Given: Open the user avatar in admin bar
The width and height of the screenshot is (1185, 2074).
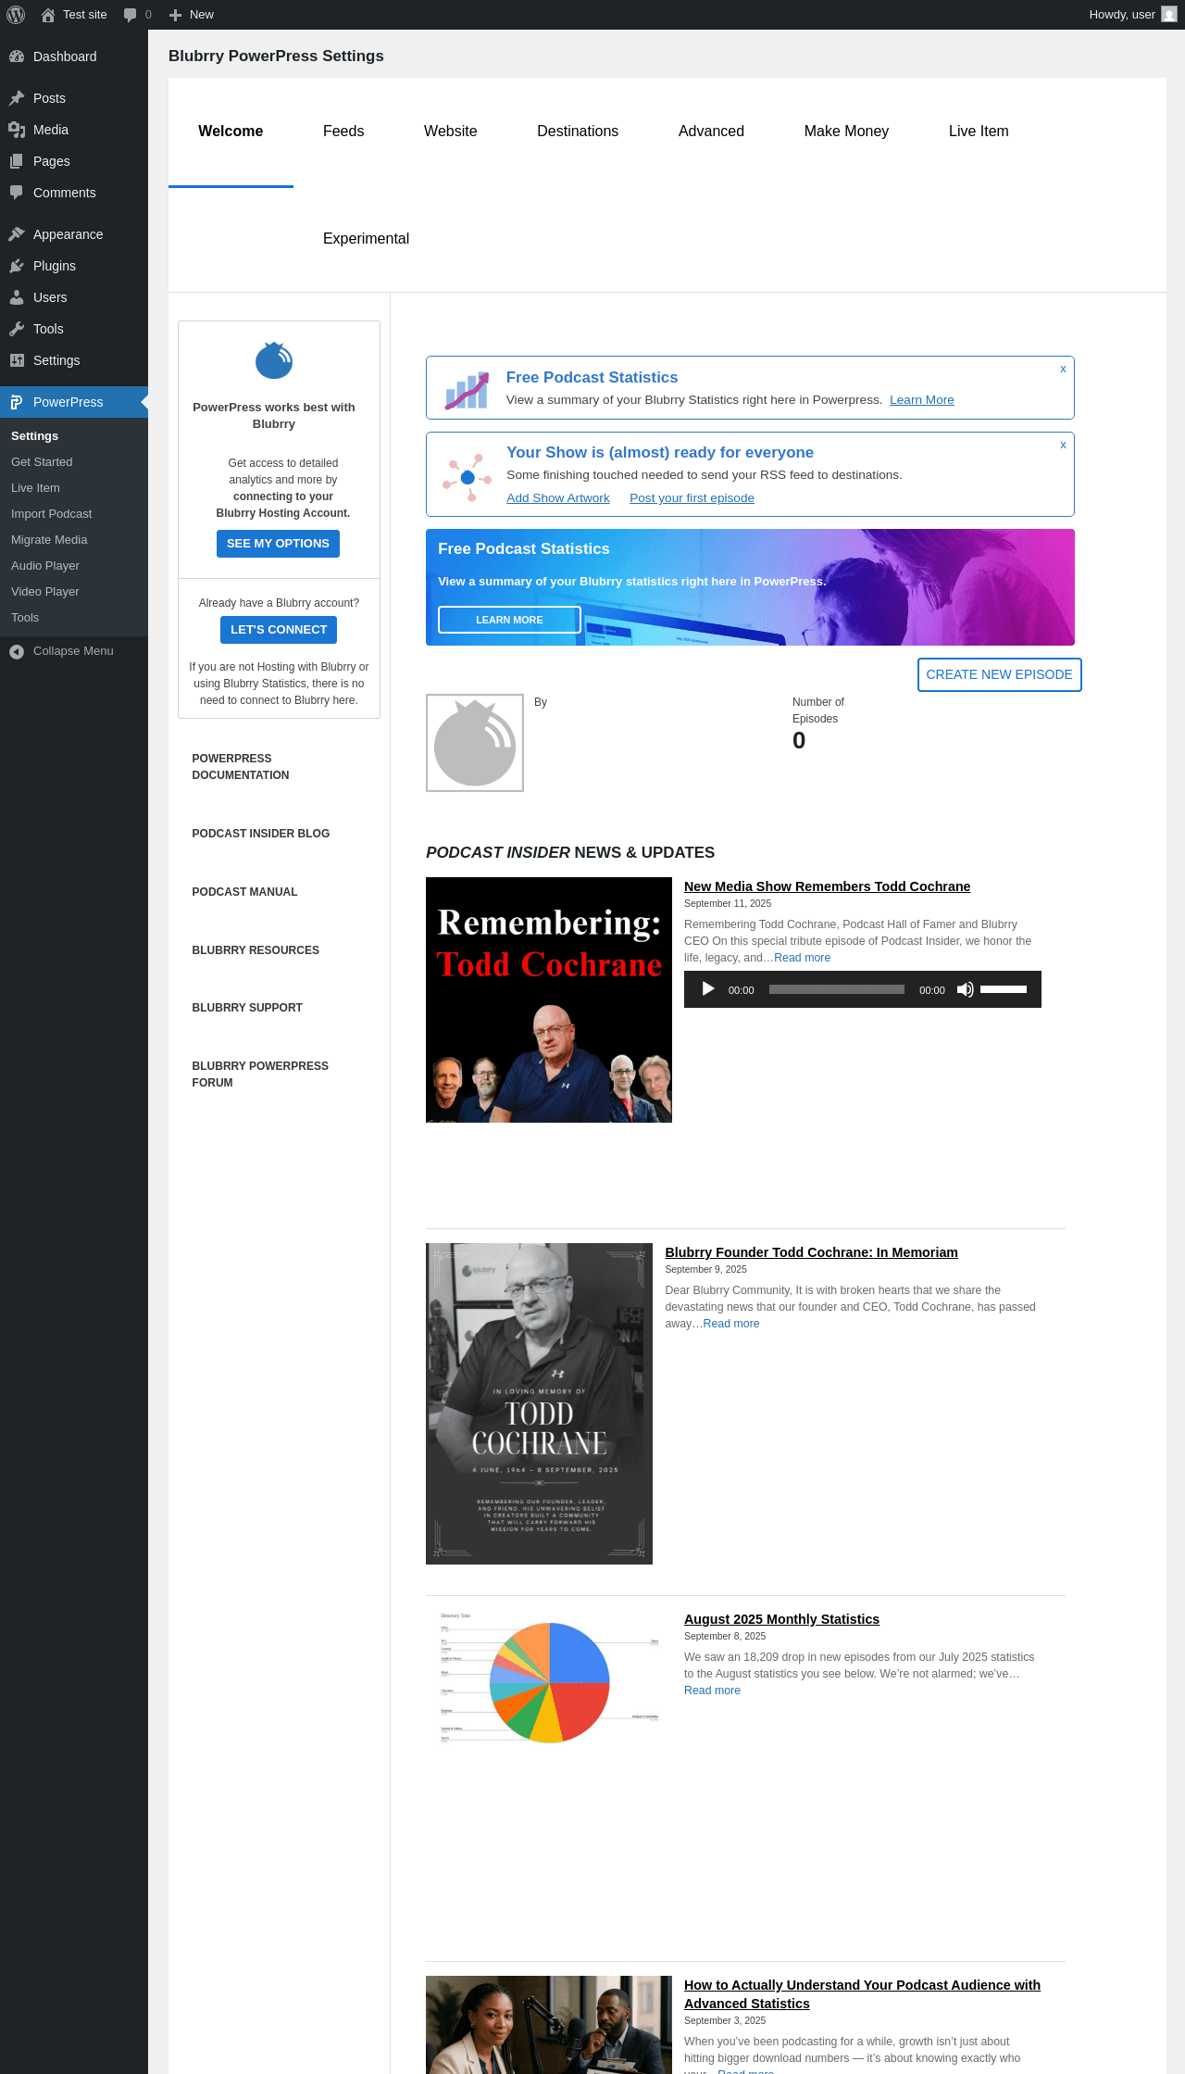Looking at the screenshot, I should pos(1169,15).
